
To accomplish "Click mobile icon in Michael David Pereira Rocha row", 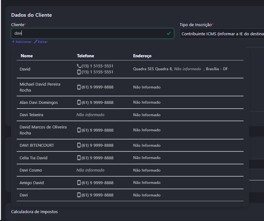I will pyautogui.click(x=79, y=87).
